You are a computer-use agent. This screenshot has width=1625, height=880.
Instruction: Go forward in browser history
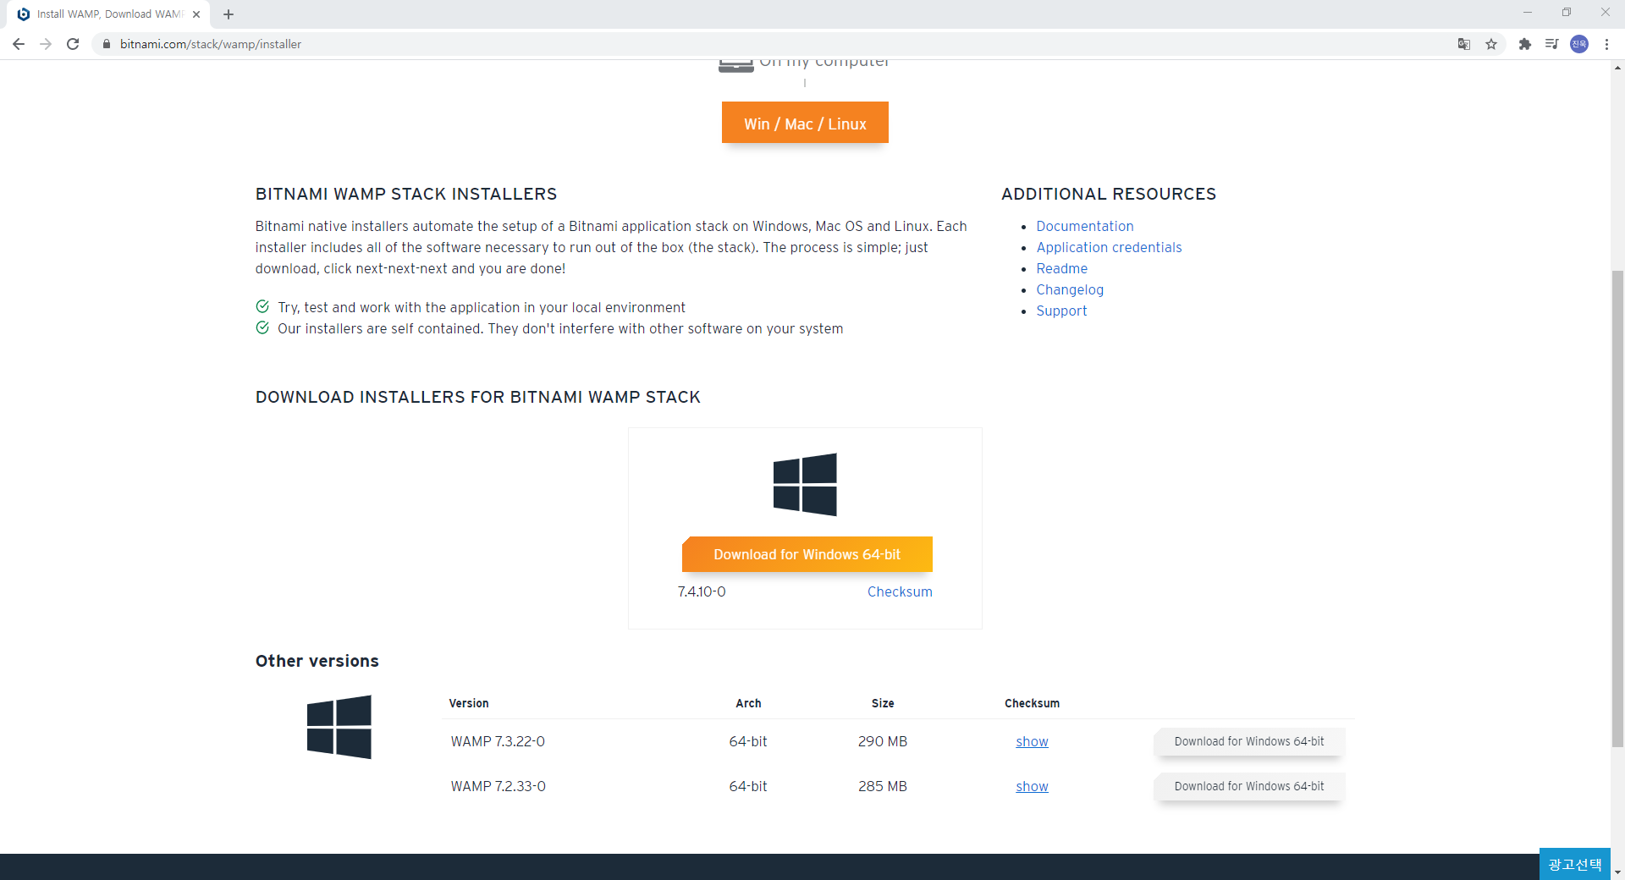point(46,44)
